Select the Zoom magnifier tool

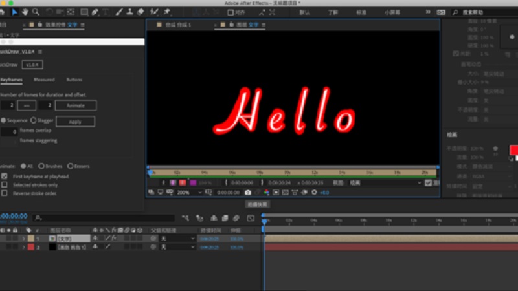[x=36, y=12]
